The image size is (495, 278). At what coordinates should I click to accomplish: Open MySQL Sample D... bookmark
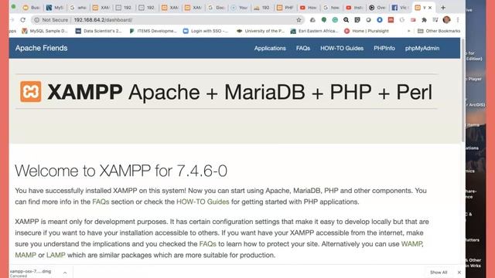45,31
